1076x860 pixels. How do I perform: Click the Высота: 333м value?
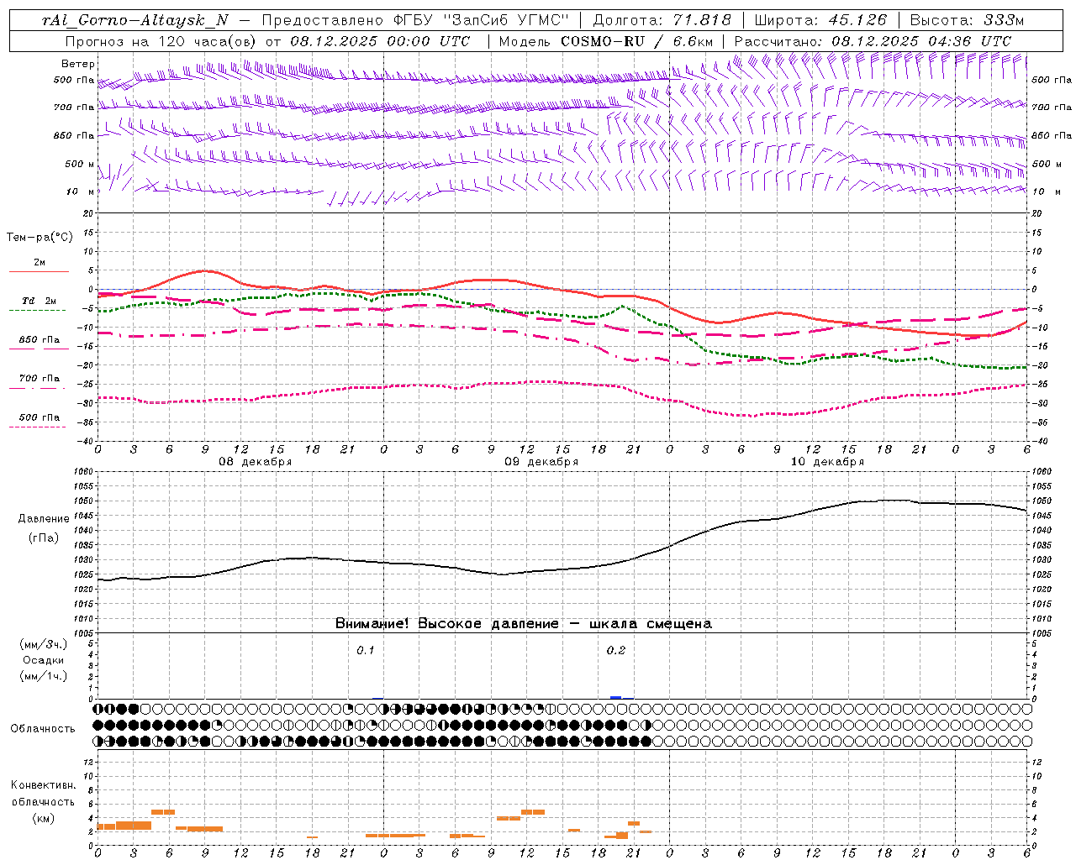[x=967, y=20]
